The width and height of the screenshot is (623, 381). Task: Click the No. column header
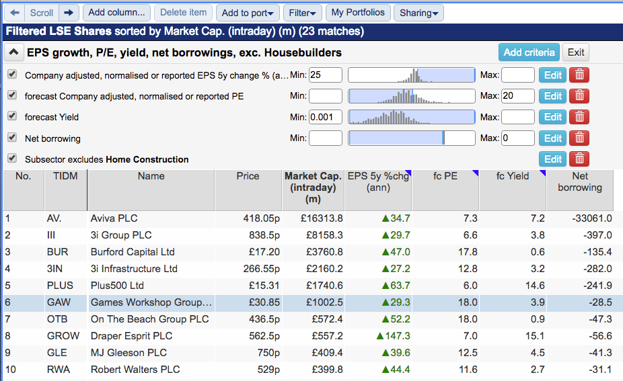pos(24,189)
